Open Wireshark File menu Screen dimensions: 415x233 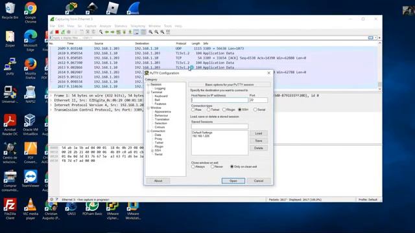tap(53, 26)
